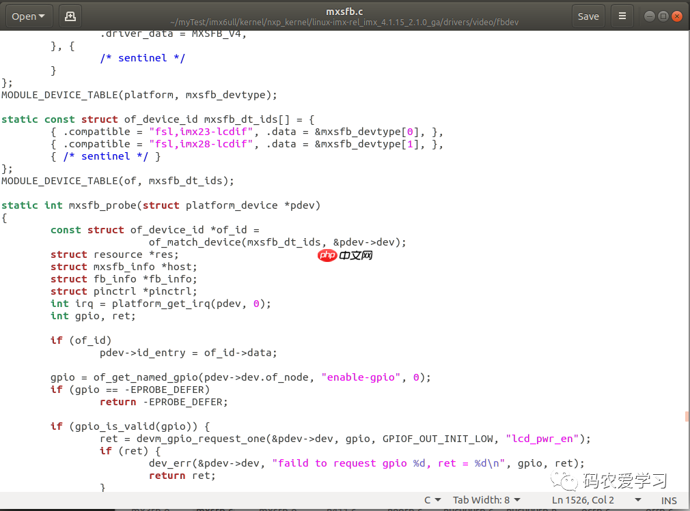690x511 pixels.
Task: Maximize the gedit window
Action: point(663,16)
